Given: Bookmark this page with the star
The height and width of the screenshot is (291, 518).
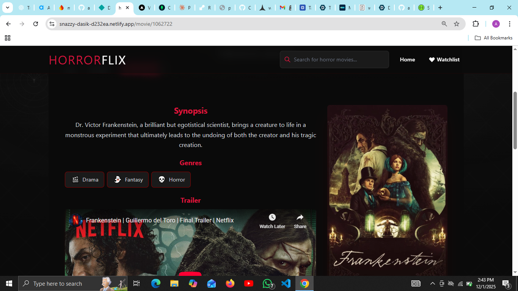Looking at the screenshot, I should tap(457, 24).
